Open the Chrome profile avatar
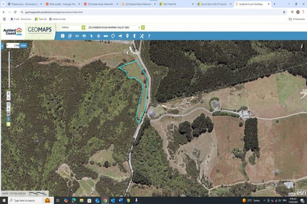This screenshot has width=307, height=204. [x=298, y=12]
